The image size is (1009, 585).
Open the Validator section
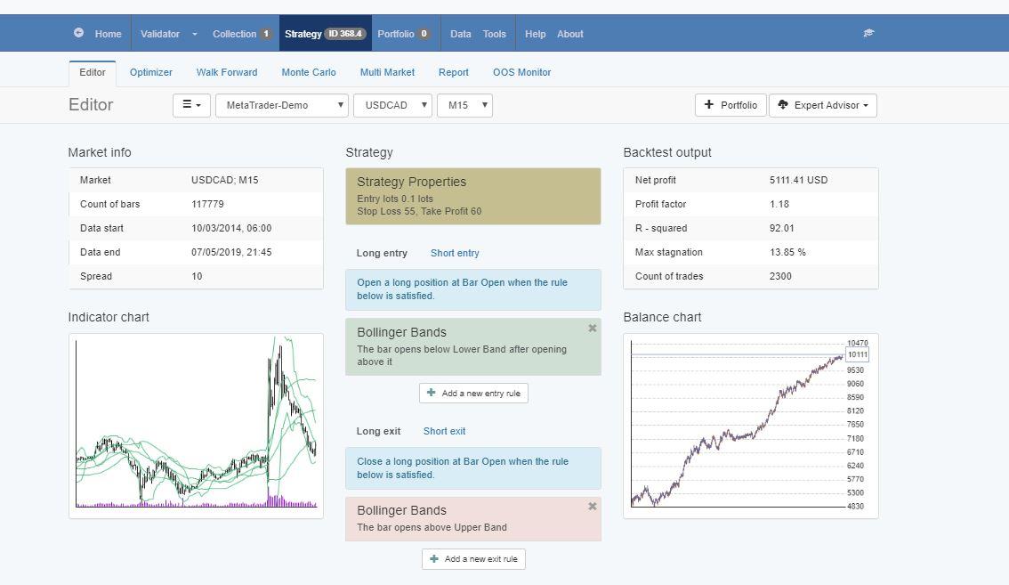[160, 34]
